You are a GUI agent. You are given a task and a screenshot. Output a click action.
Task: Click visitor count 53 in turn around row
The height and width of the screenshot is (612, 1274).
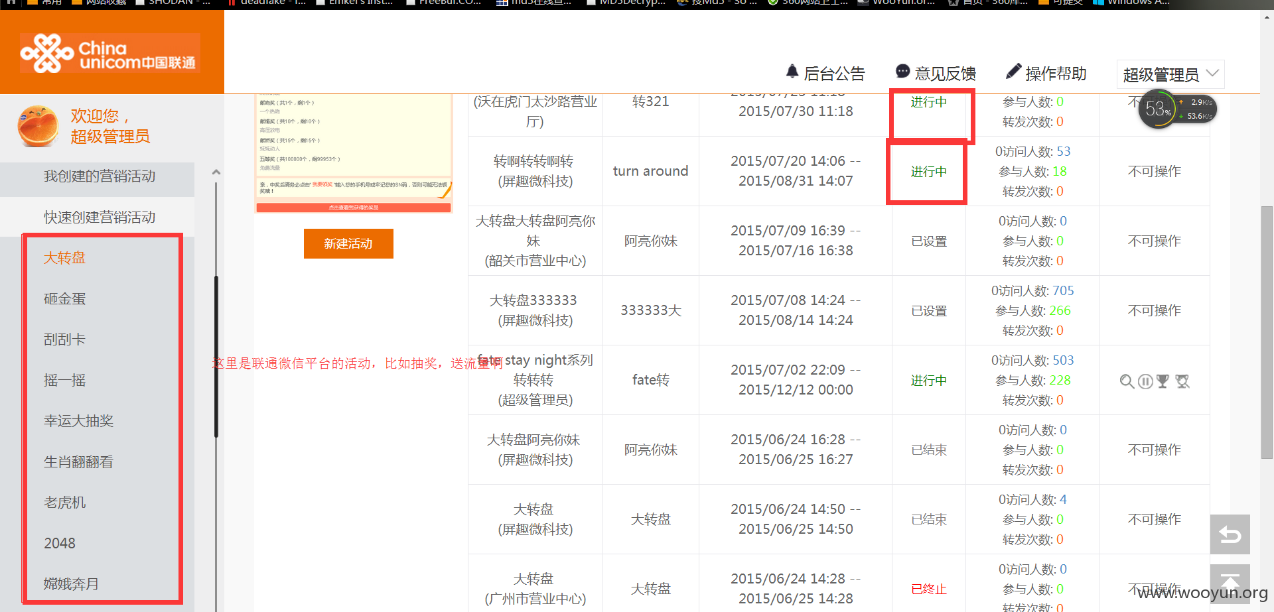click(x=1064, y=152)
